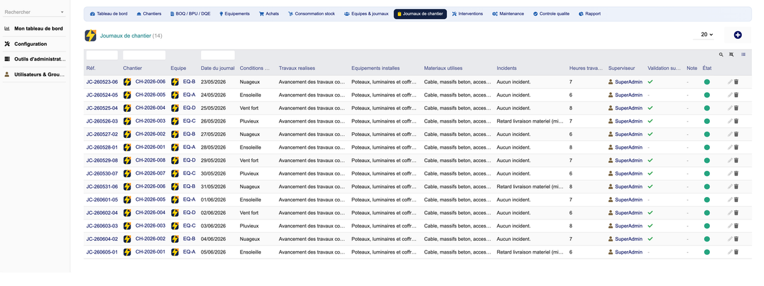Delete journal JC-260524-05 trash icon

tap(736, 95)
